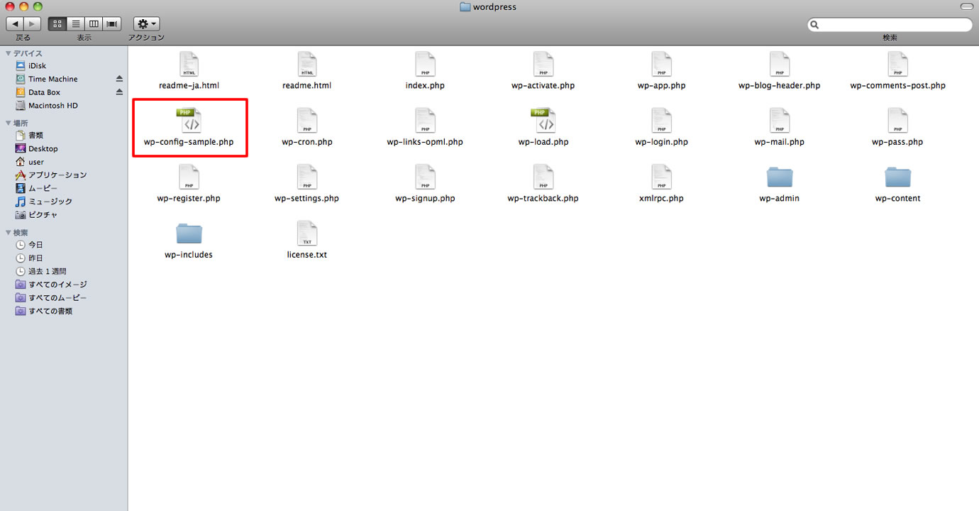Collapse the デバイス sidebar section

tap(9, 53)
